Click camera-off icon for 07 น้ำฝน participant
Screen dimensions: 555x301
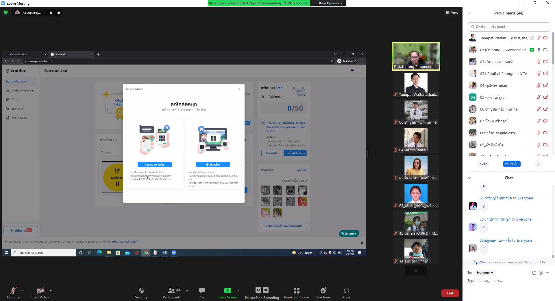click(x=546, y=121)
